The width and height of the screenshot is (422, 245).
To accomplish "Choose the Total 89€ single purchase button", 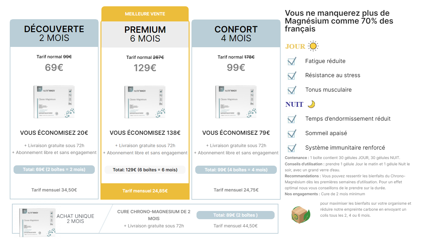I will 236,215.
